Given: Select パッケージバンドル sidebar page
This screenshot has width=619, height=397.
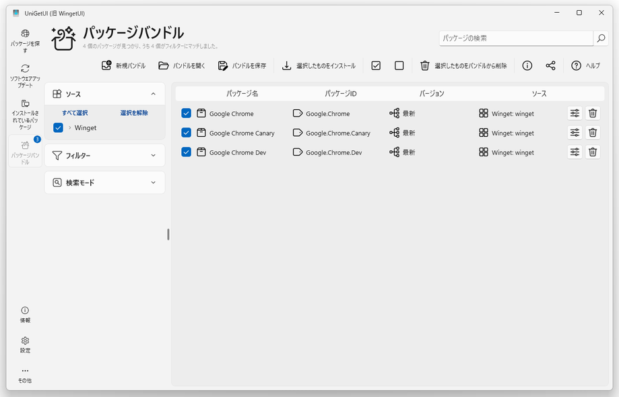Looking at the screenshot, I should pos(26,151).
